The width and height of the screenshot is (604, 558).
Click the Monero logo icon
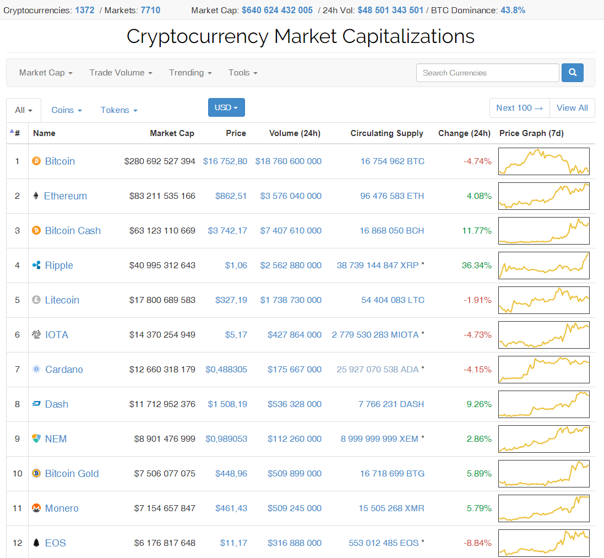pyautogui.click(x=36, y=508)
